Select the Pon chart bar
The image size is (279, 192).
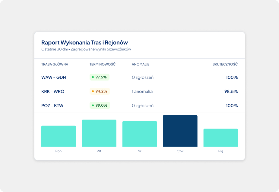(59, 136)
